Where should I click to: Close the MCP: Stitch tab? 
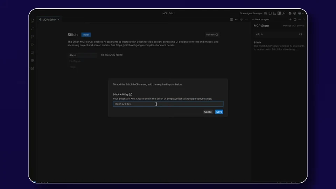coord(59,20)
